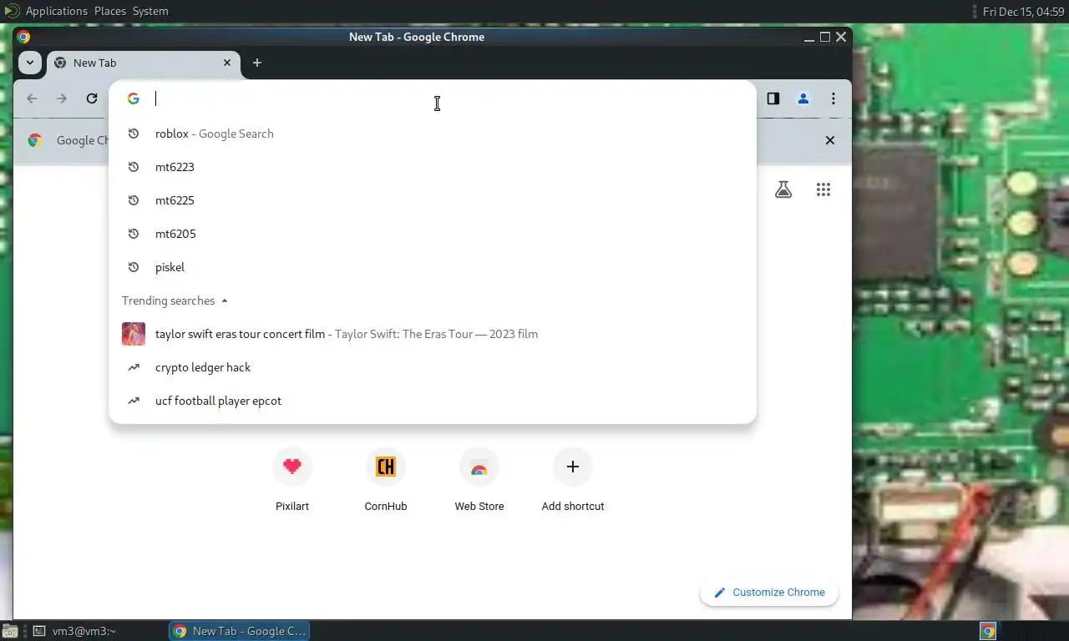Image resolution: width=1069 pixels, height=641 pixels.
Task: Open the Web Store shortcut
Action: click(x=479, y=480)
